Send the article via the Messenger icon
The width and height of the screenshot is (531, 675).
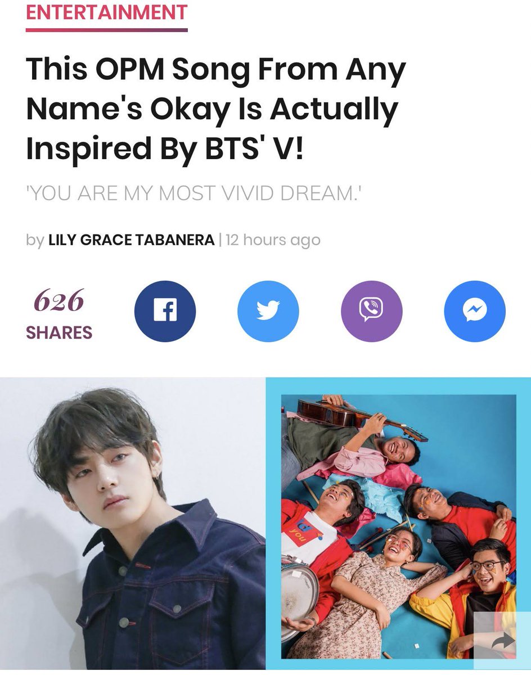point(475,311)
